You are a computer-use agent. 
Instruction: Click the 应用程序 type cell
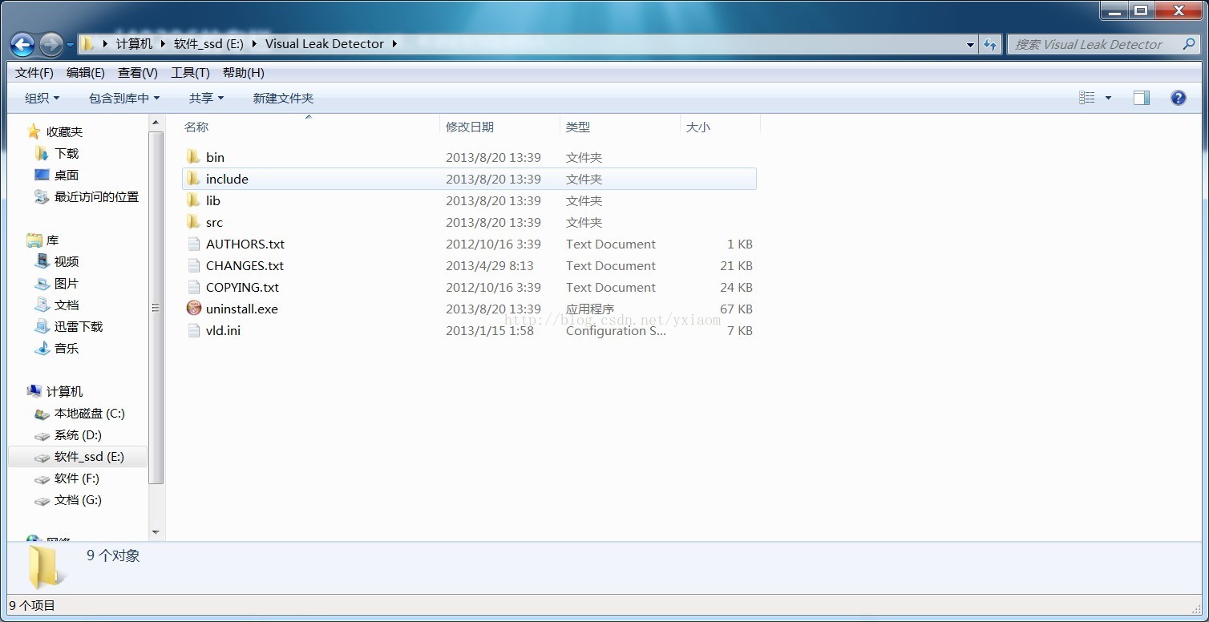[x=590, y=309]
